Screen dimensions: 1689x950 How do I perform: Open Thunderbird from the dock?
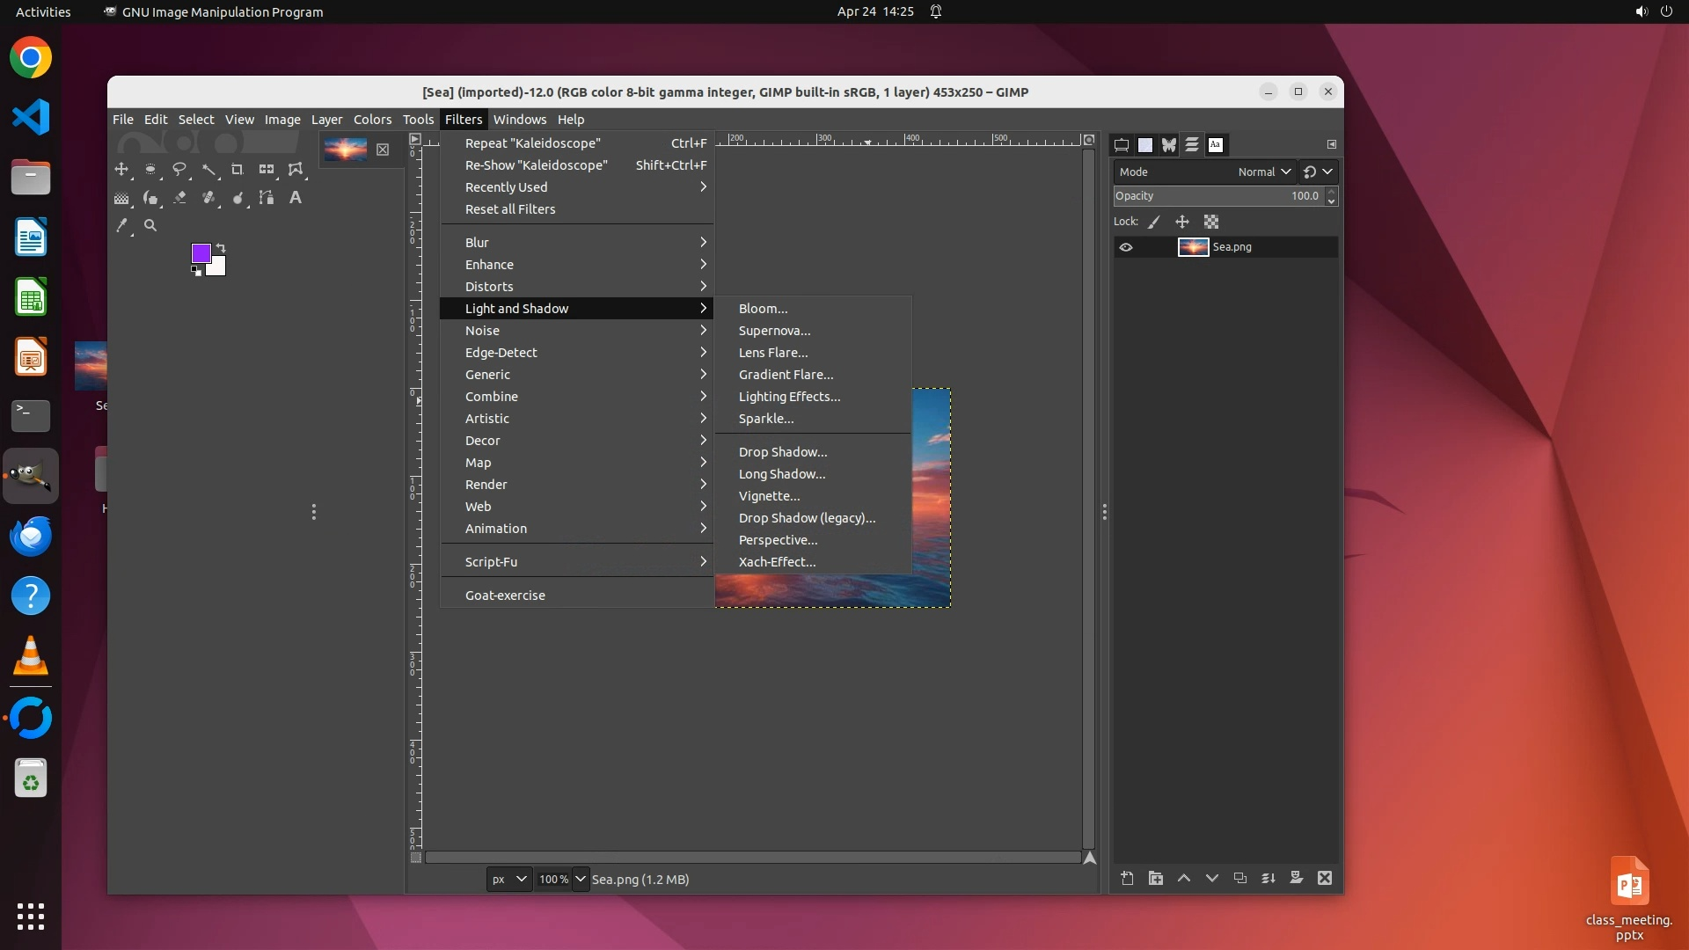[x=31, y=537]
